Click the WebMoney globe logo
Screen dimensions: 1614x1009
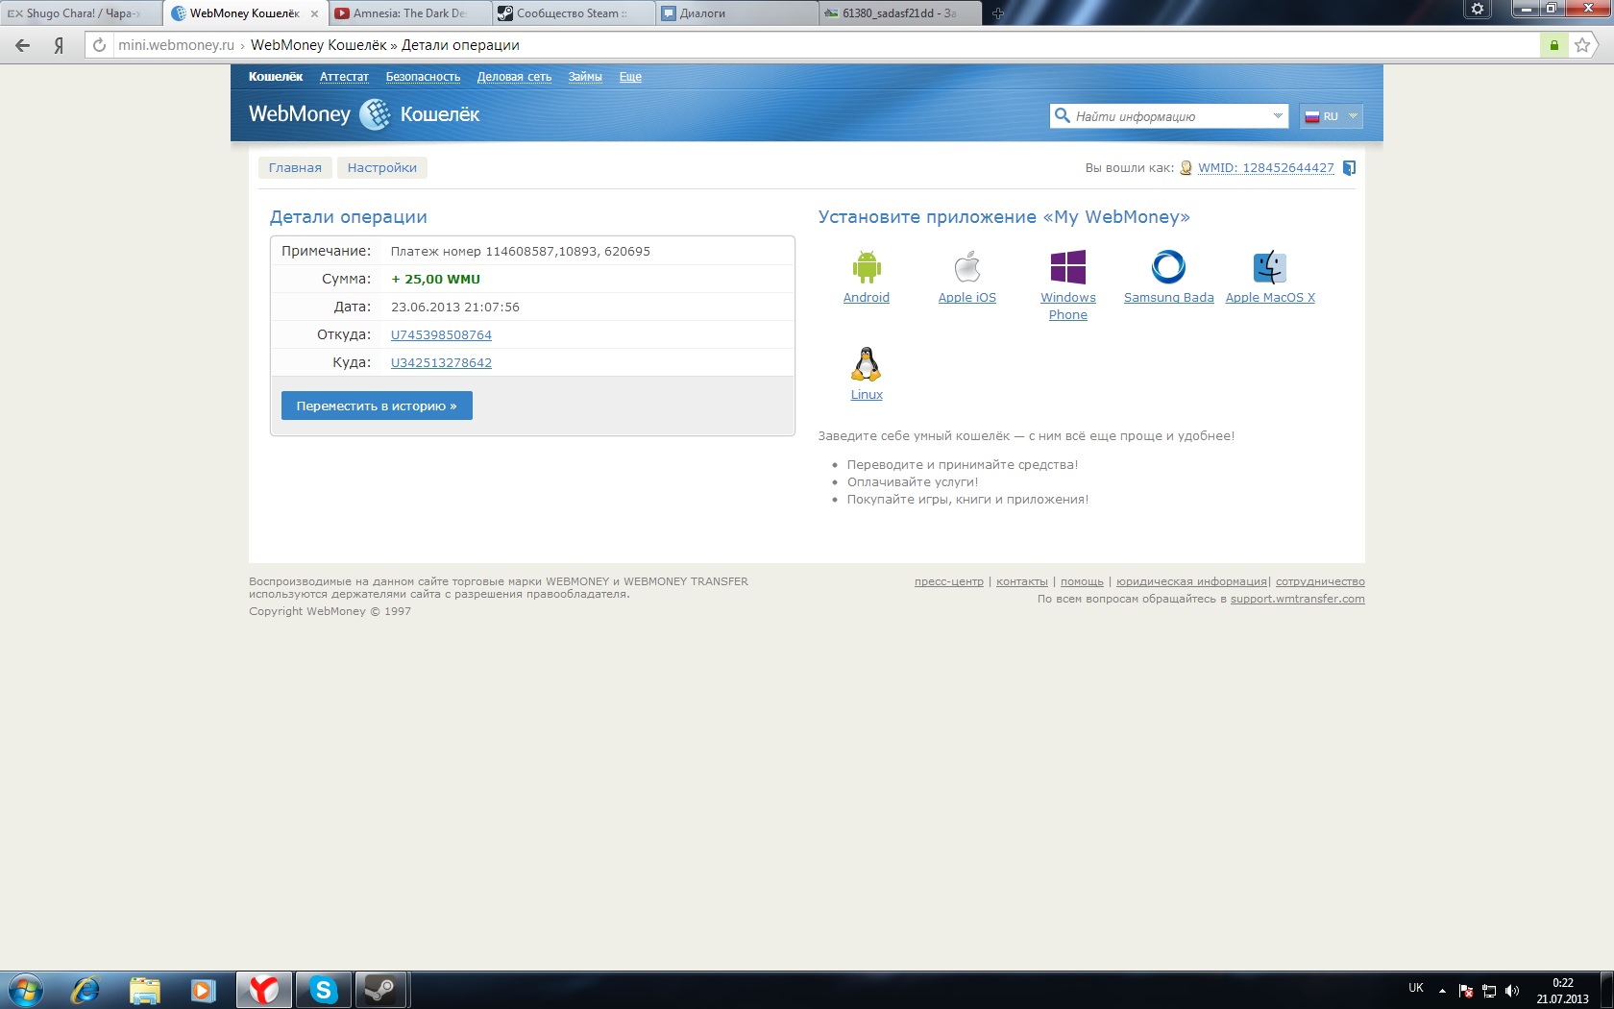(x=375, y=114)
